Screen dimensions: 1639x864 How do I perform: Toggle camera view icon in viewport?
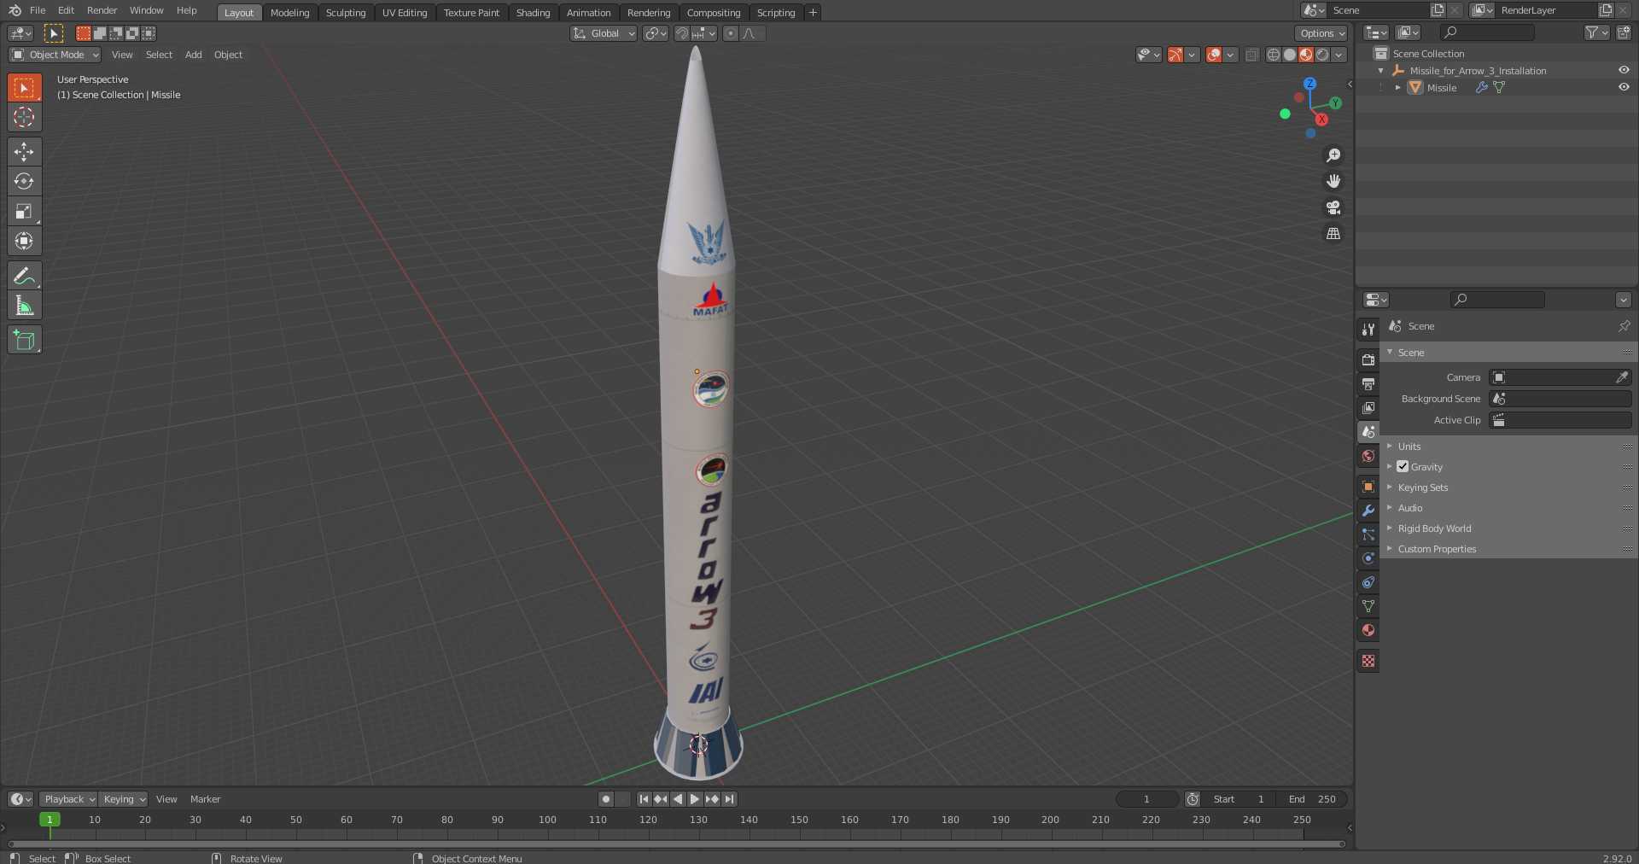pos(1333,207)
